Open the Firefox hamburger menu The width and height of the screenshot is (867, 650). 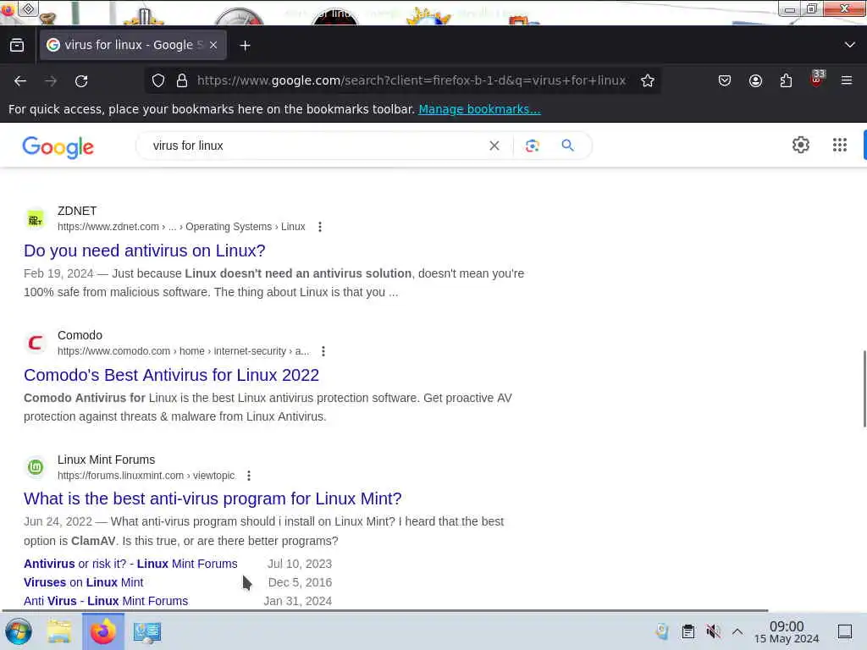click(x=847, y=80)
